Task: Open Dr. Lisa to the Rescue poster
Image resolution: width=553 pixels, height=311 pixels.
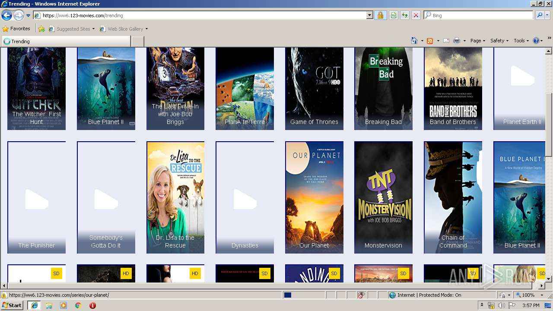Action: click(x=175, y=197)
